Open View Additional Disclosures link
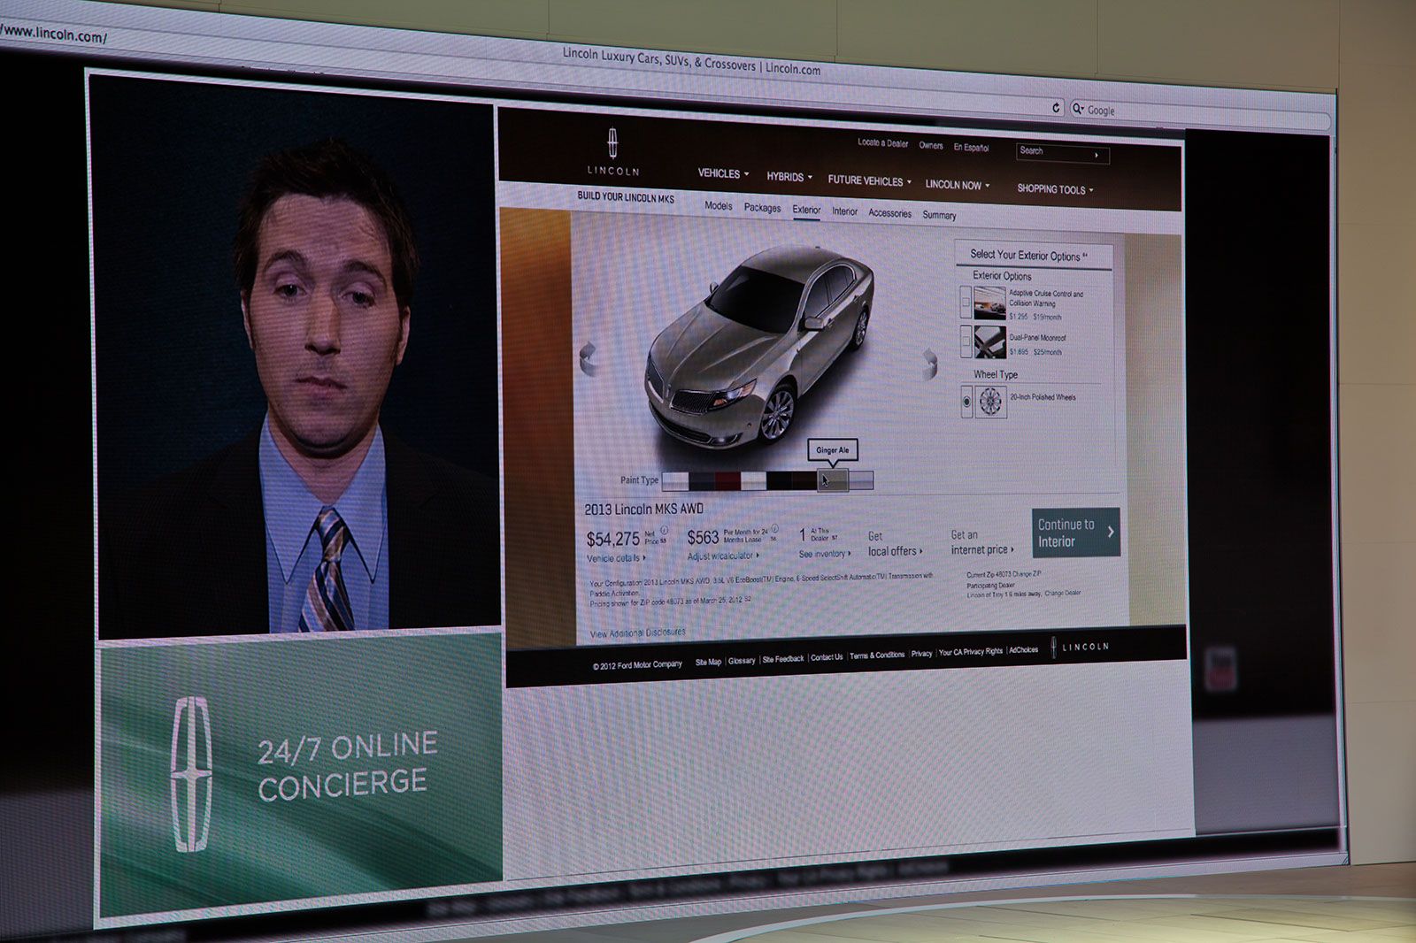This screenshot has width=1416, height=943. click(x=637, y=632)
